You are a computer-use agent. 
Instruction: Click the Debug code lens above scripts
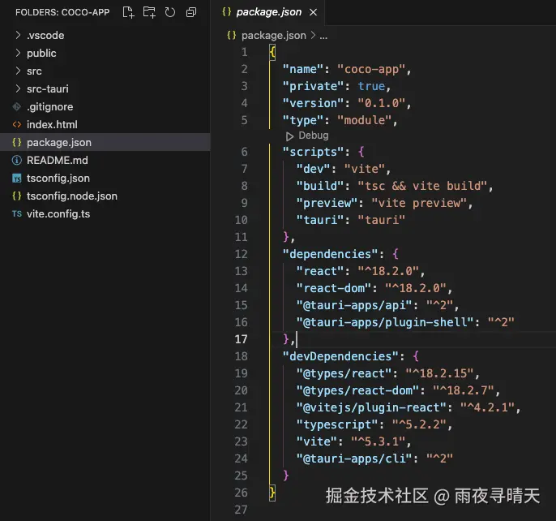(x=307, y=136)
